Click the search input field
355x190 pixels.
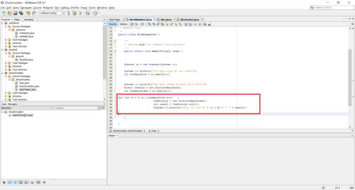[x=334, y=8]
